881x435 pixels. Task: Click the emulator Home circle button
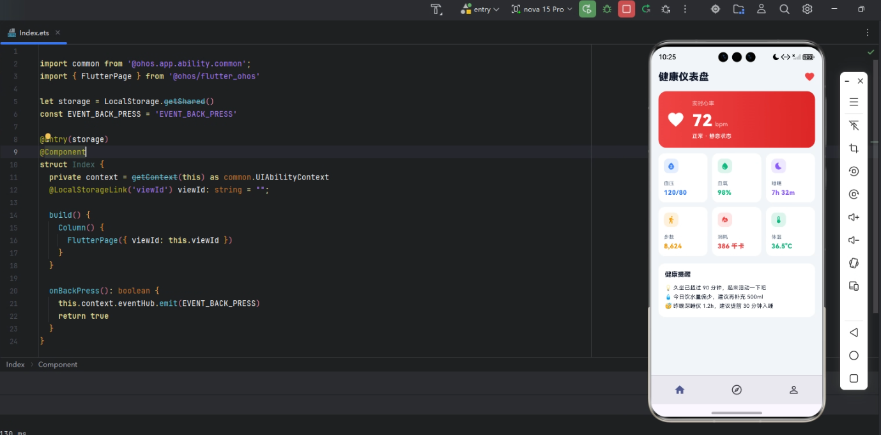pyautogui.click(x=854, y=356)
